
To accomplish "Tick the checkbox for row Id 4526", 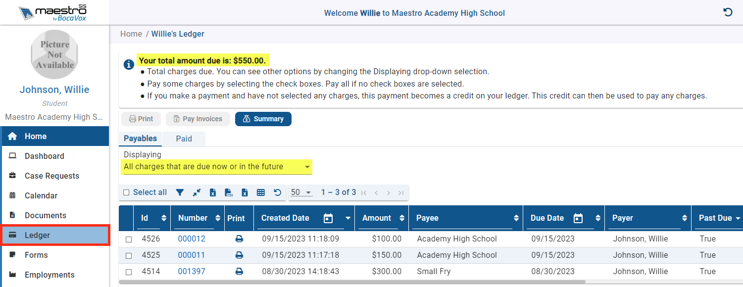I will (129, 239).
